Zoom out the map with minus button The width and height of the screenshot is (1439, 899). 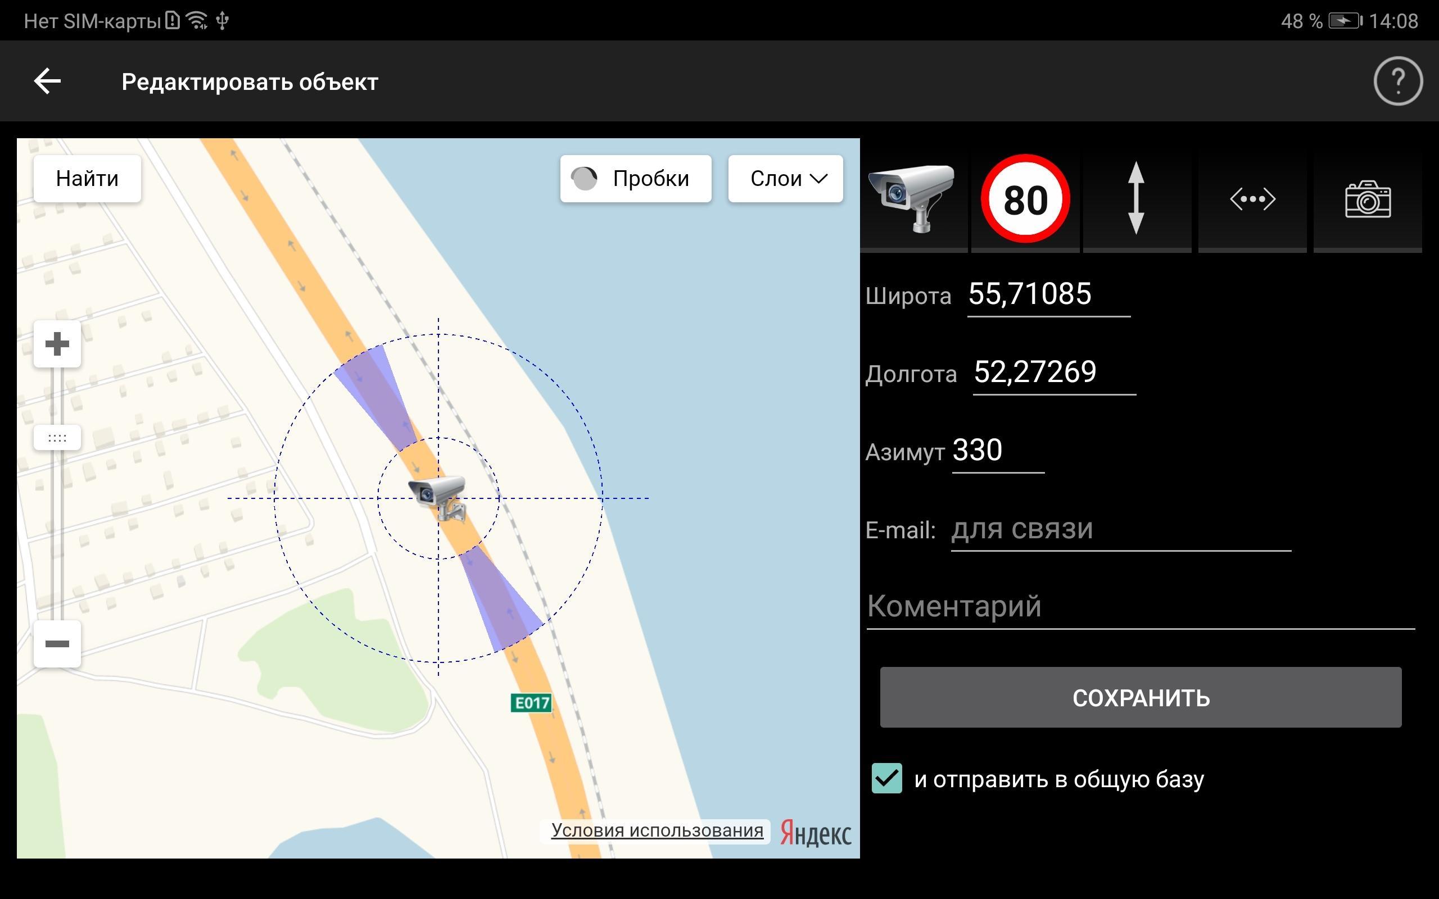[x=57, y=643]
